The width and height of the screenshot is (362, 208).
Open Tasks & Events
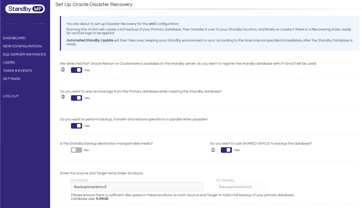[x=17, y=71]
